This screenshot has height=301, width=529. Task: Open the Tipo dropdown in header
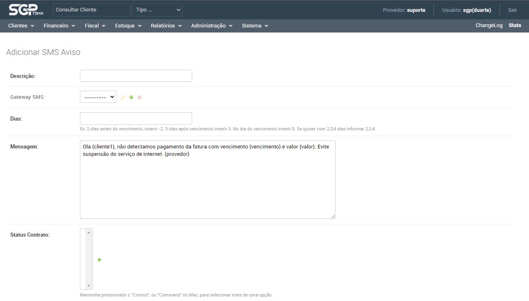157,10
